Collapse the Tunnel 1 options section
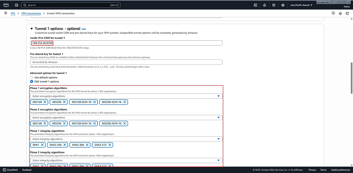This screenshot has height=173, width=353. (x=32, y=29)
